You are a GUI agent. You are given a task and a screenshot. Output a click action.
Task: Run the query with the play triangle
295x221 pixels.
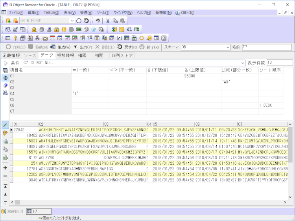6,63
